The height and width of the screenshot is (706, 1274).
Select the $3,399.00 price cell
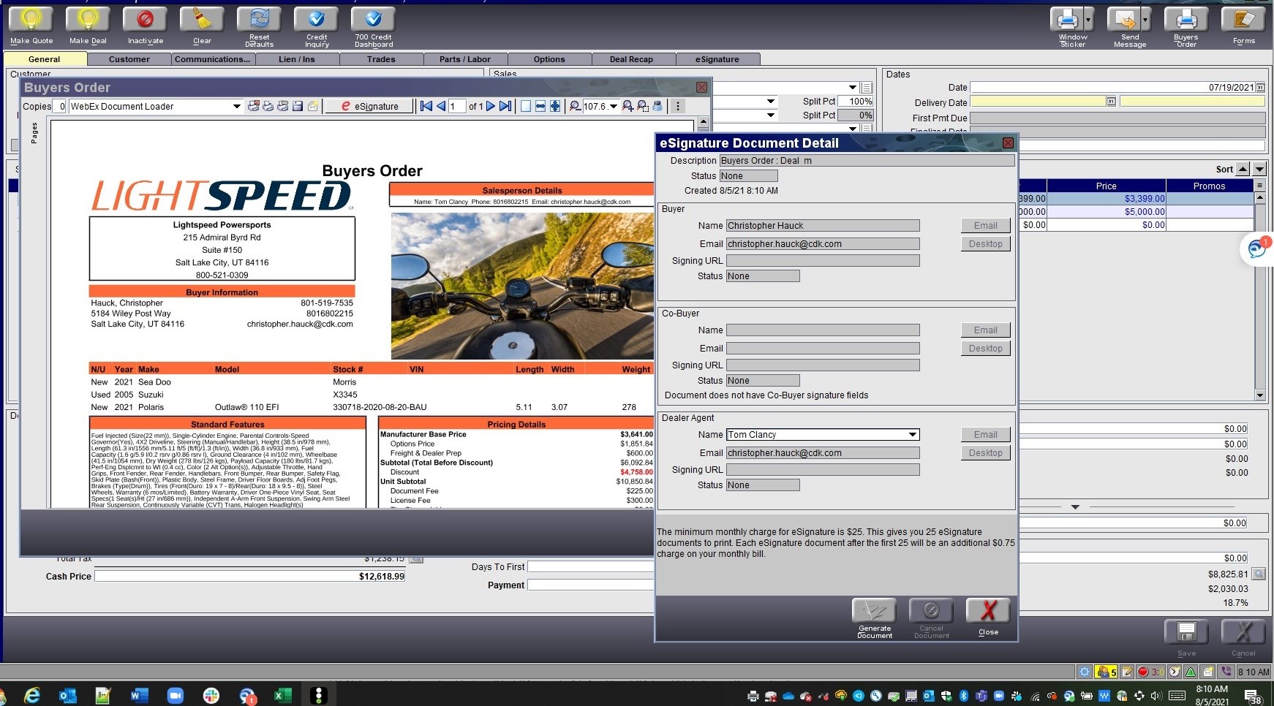click(x=1107, y=199)
